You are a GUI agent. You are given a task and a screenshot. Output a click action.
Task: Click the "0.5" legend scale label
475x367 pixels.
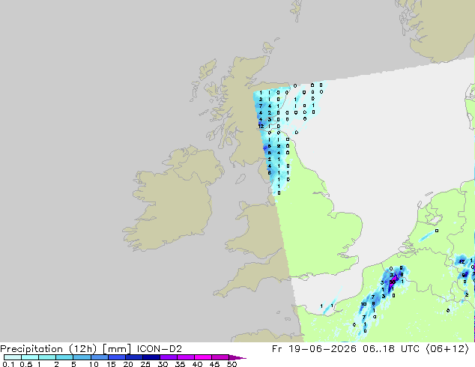[25, 364]
